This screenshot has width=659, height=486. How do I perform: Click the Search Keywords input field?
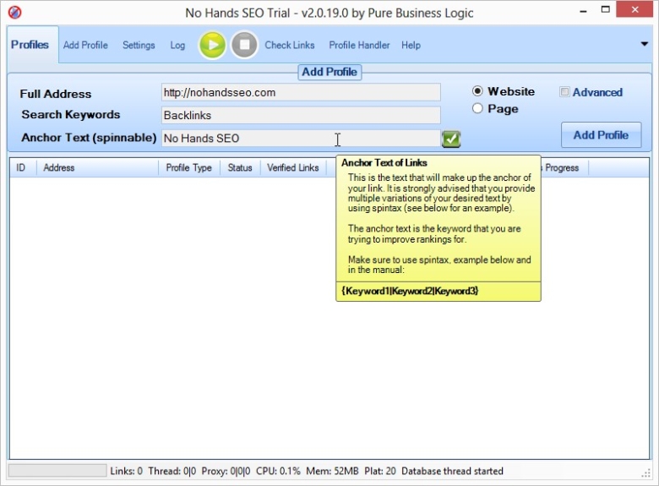click(300, 115)
